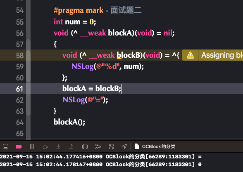243x172 pixels.
Task: Open Environment Overrides icon
Action: tap(111, 146)
